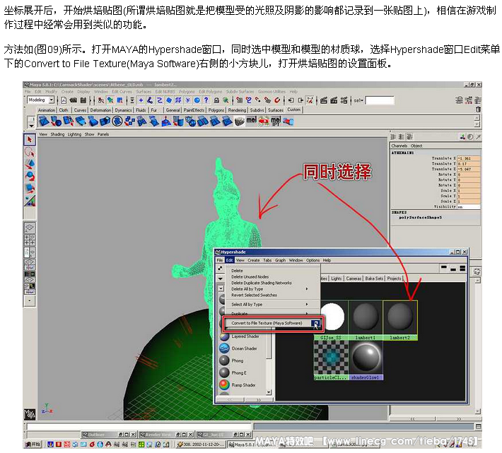Click the Ramp Shader colorful sphere icon
Viewport: 502px width, 453px height.
tap(224, 385)
